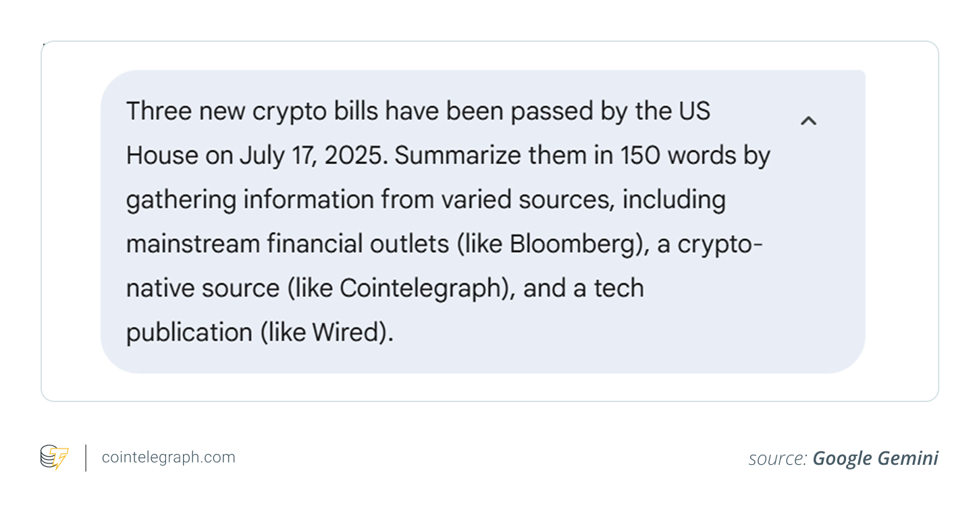This screenshot has height=510, width=979.
Task: Open the cointelegraph.com link
Action: [x=168, y=457]
